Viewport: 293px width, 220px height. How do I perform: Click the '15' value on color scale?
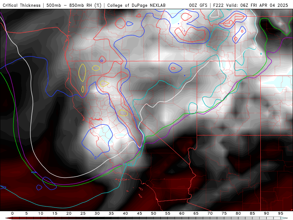(55, 213)
